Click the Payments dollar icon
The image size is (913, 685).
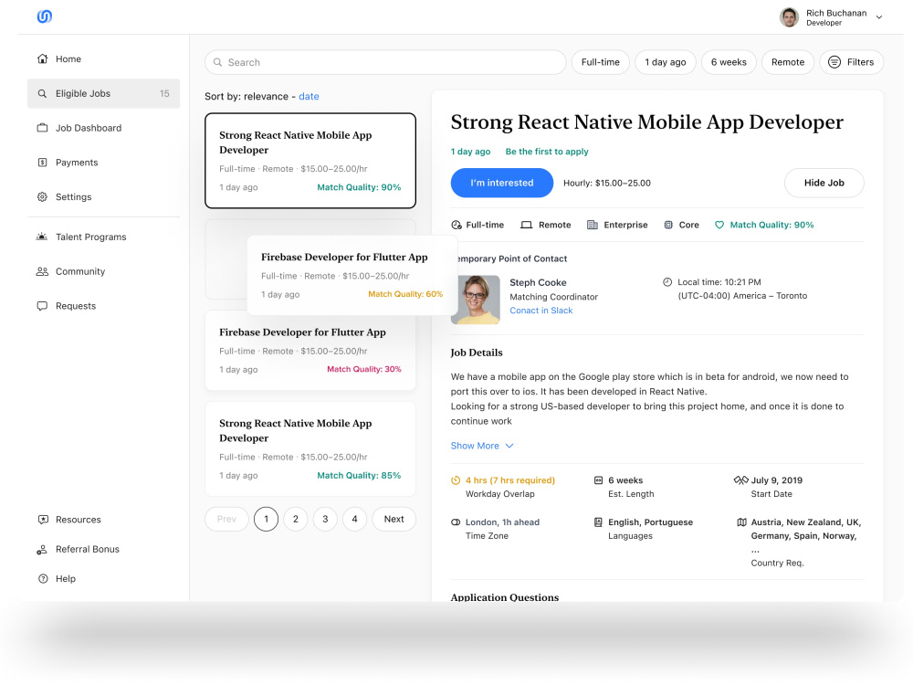(x=43, y=163)
